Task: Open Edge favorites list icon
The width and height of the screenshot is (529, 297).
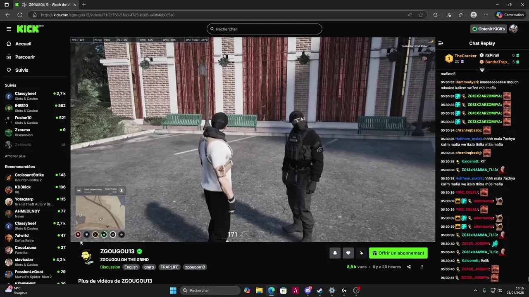Action: (x=461, y=15)
